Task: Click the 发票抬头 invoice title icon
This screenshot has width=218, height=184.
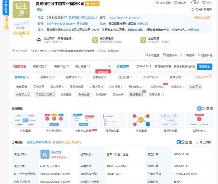Action: point(164,55)
